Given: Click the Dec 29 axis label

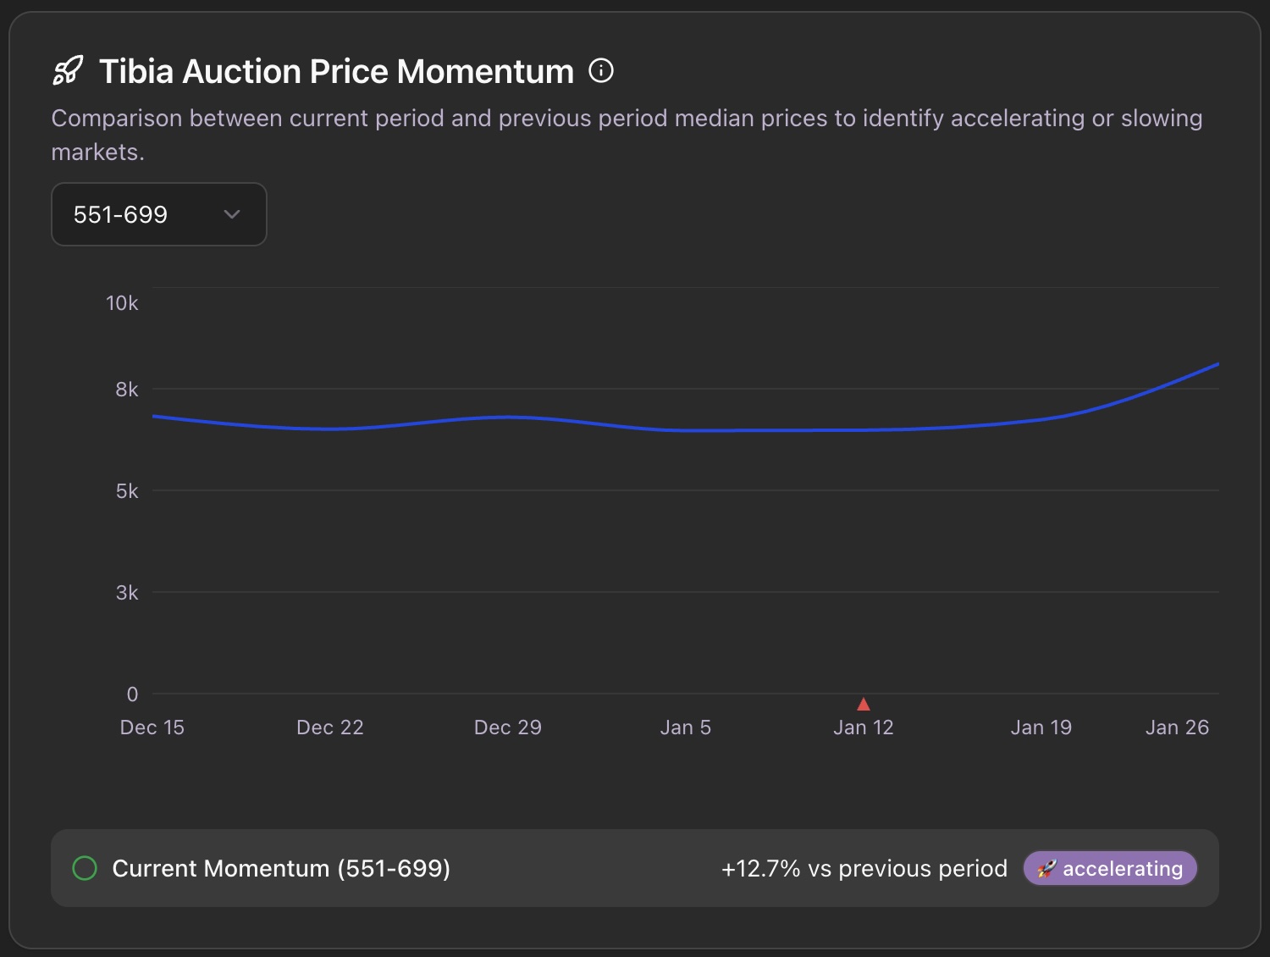Looking at the screenshot, I should tap(508, 727).
